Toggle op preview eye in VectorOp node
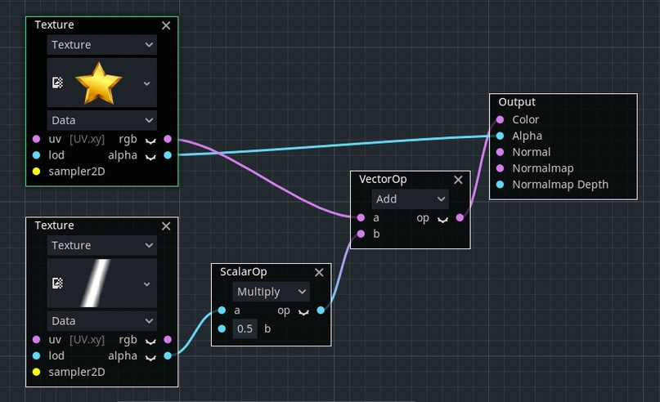Viewport: 660px width, 402px height. pos(442,219)
